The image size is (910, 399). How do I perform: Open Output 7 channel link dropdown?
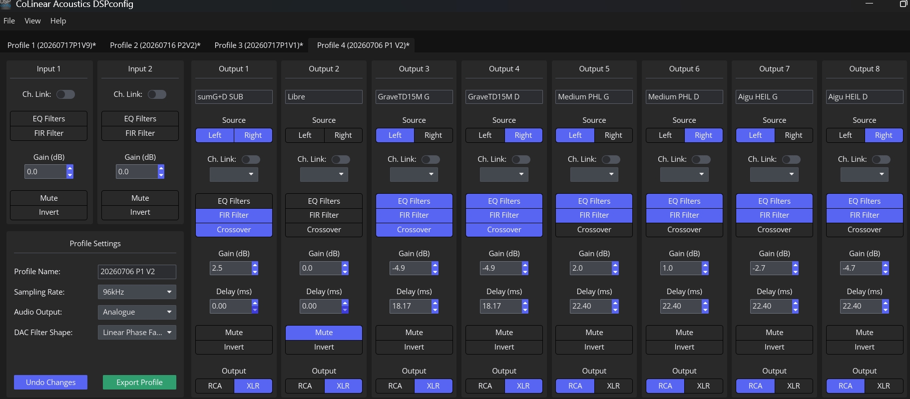(774, 174)
